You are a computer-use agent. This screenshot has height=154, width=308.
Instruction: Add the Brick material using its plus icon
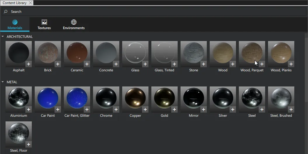[58, 64]
